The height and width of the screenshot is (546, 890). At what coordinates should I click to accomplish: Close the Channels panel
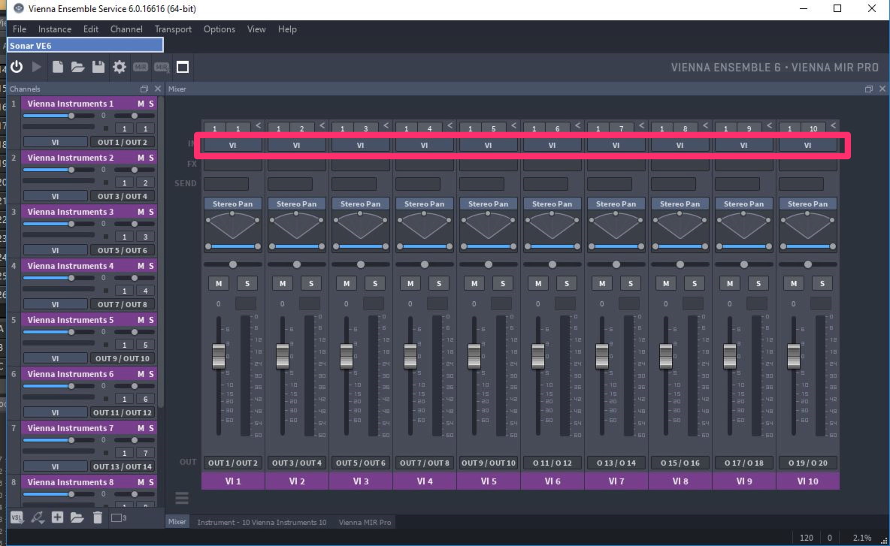pyautogui.click(x=158, y=89)
